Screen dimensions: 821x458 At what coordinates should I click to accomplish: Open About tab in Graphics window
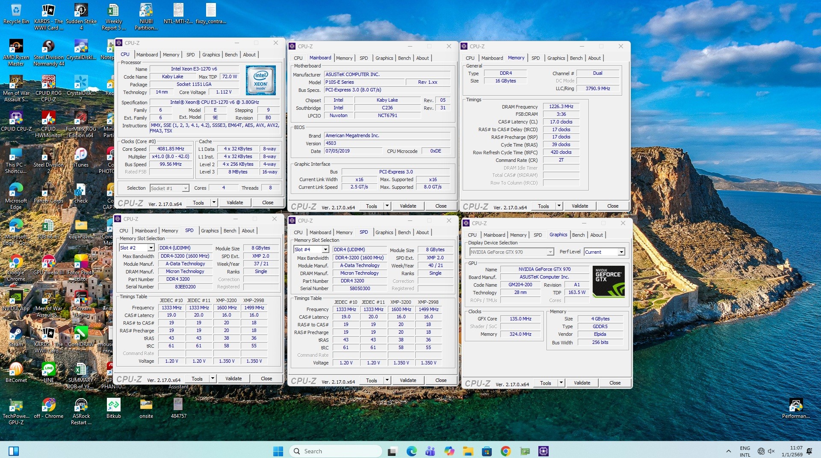tap(596, 235)
